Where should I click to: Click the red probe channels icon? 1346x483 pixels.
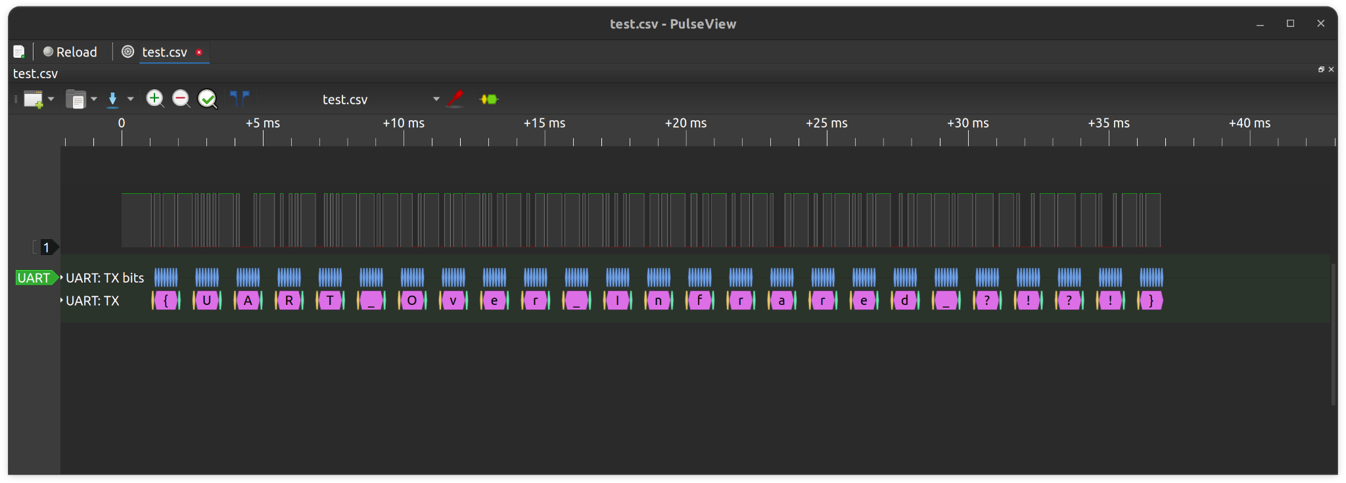coord(455,99)
